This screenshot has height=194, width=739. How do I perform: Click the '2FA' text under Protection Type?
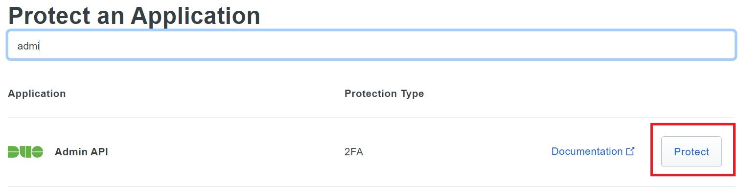click(354, 152)
